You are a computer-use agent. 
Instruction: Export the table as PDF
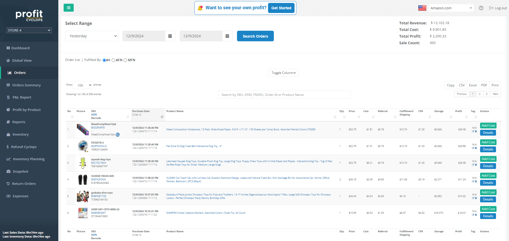coord(484,85)
